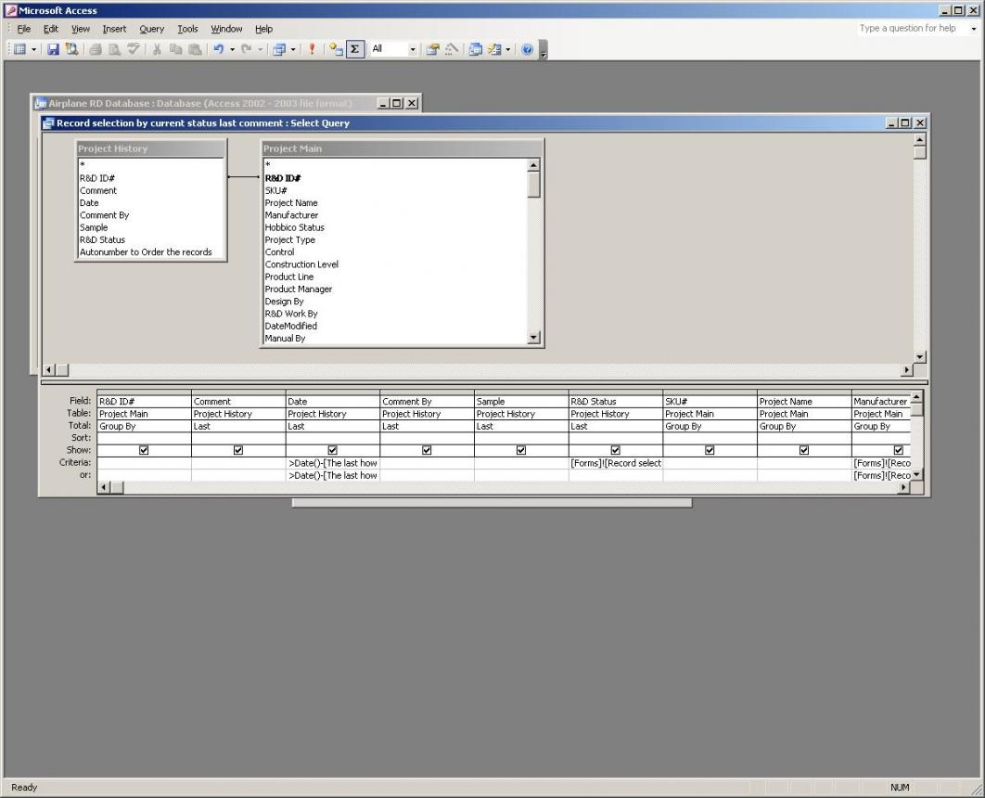Toggle the Totals sigma button
The image size is (985, 798).
(x=355, y=49)
